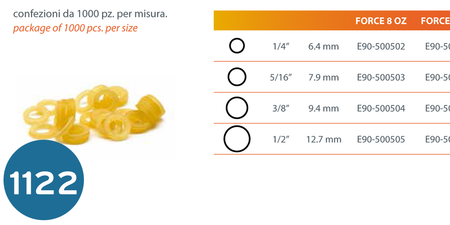This screenshot has height=225, width=450.
Task: Click the smallest 1/4" ring size circle
Action: click(x=237, y=46)
